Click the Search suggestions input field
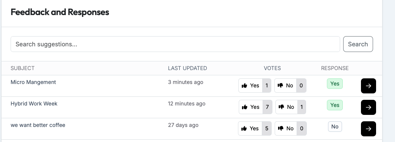The image size is (395, 142). pyautogui.click(x=175, y=44)
